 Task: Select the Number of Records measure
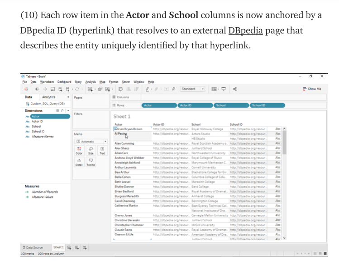coord(45,192)
